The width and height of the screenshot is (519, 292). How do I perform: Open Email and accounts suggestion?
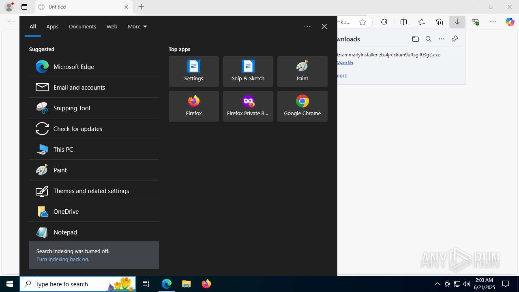94,87
